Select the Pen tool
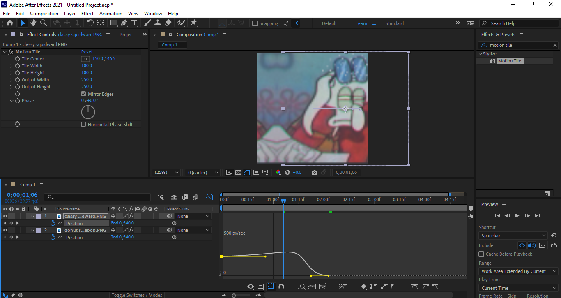The image size is (561, 298). pyautogui.click(x=124, y=23)
